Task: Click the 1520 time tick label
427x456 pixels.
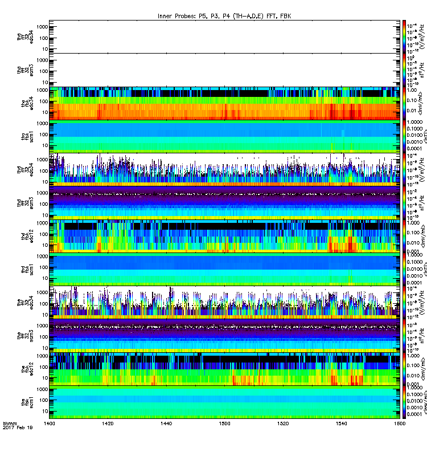Action: (x=283, y=424)
